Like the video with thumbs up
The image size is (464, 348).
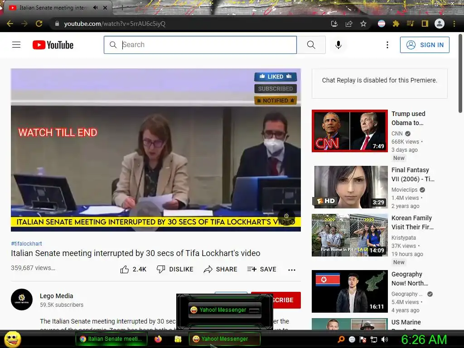(133, 269)
